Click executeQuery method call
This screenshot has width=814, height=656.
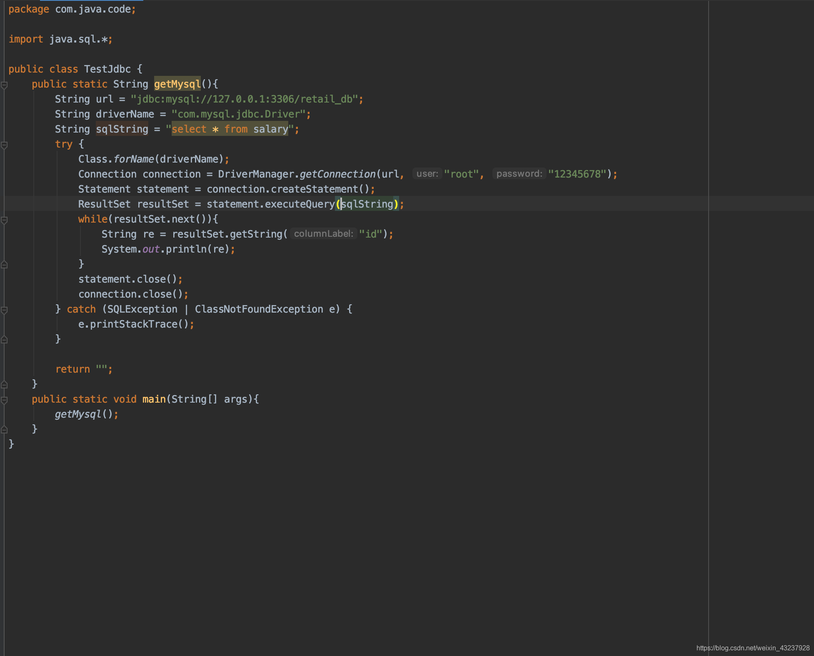click(x=300, y=204)
